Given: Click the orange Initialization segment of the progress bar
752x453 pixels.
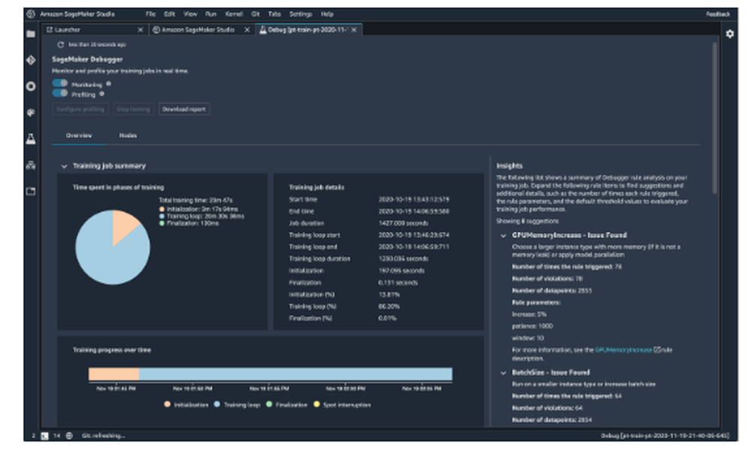Looking at the screenshot, I should [114, 374].
